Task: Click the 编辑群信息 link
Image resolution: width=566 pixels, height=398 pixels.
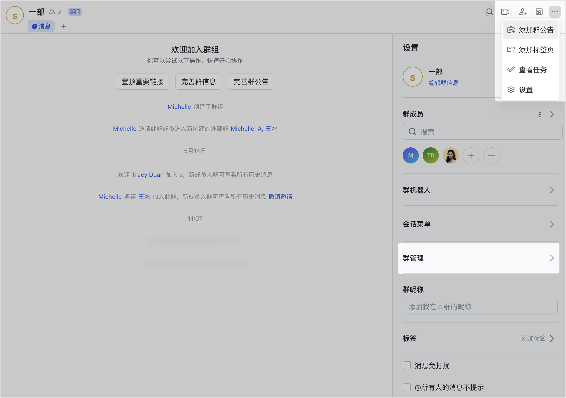Action: 444,83
